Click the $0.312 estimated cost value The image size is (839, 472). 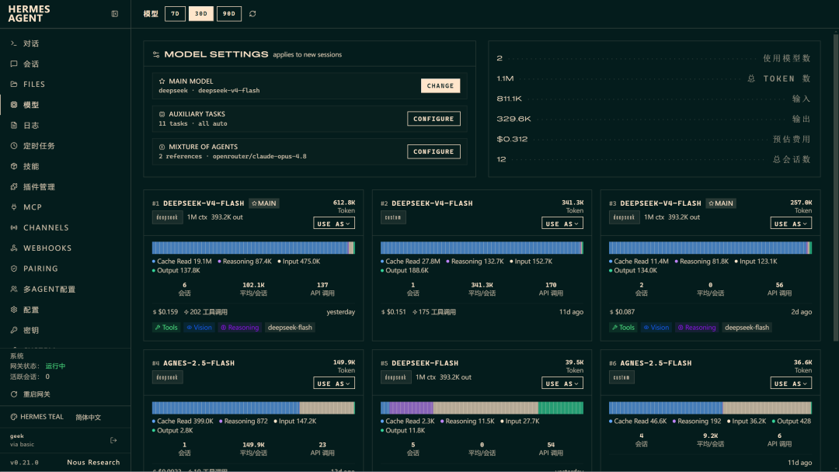(x=512, y=139)
